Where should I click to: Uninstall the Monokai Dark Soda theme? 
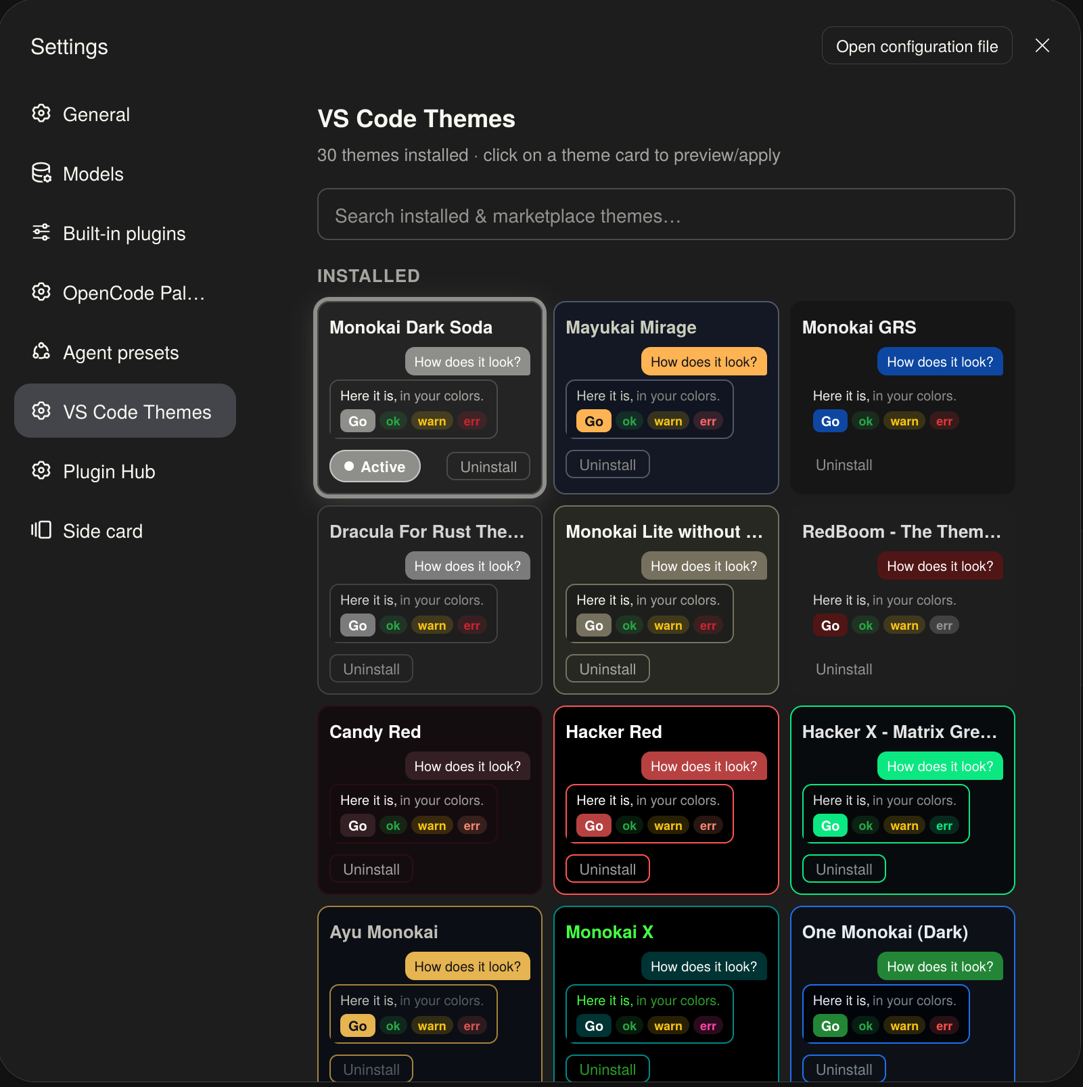click(488, 467)
